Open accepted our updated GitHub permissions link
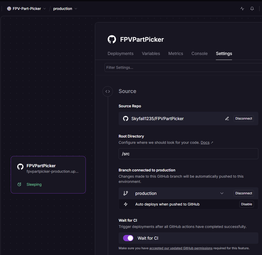Screen dimensions: 262x255 [x=181, y=248]
